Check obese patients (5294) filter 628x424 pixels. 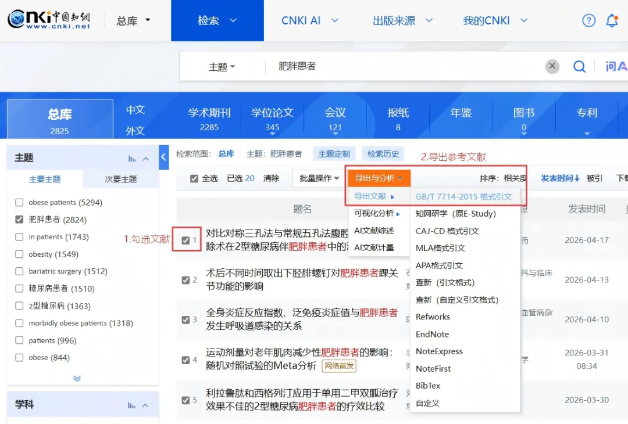point(19,202)
